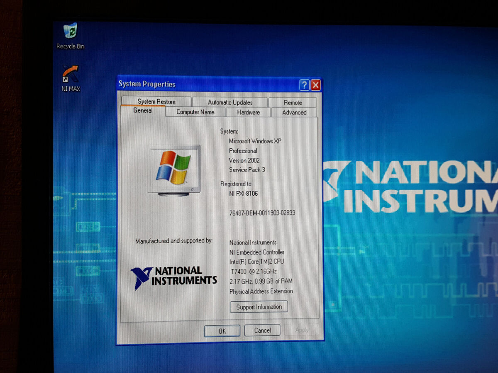Click the 'Physical Address Extension' text
498x373 pixels.
tap(261, 291)
